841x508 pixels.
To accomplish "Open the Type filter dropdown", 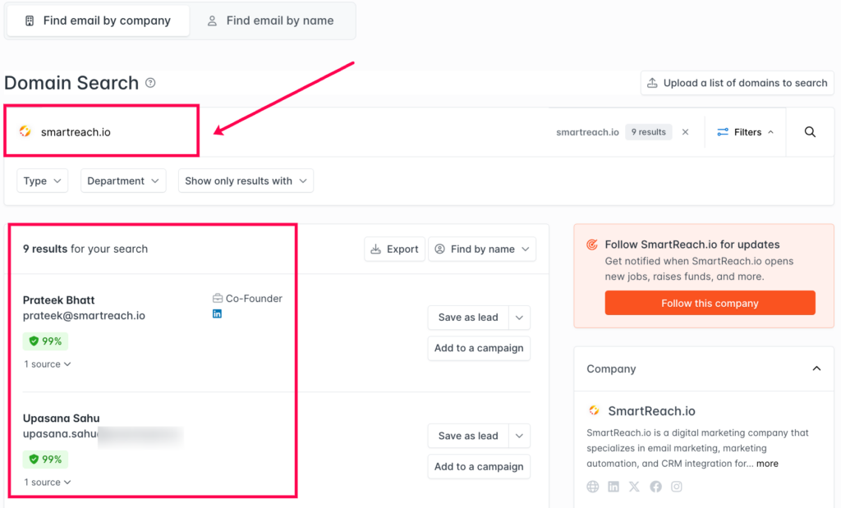I will 43,181.
